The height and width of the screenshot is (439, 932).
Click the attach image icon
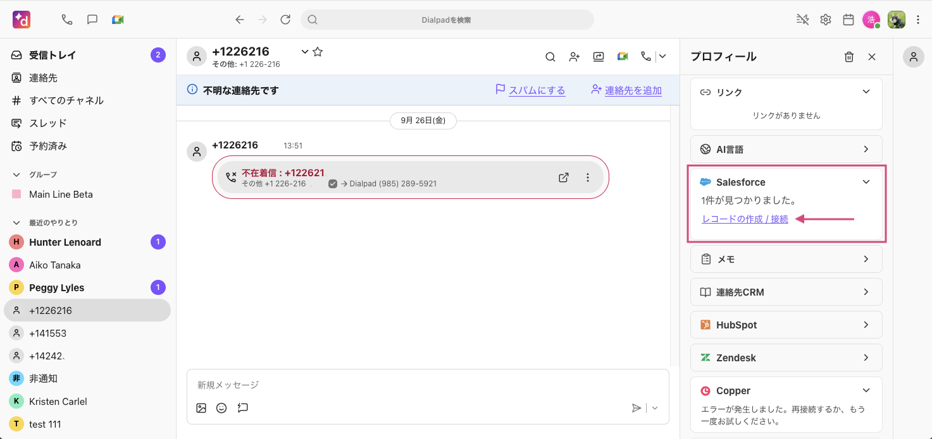coord(201,408)
